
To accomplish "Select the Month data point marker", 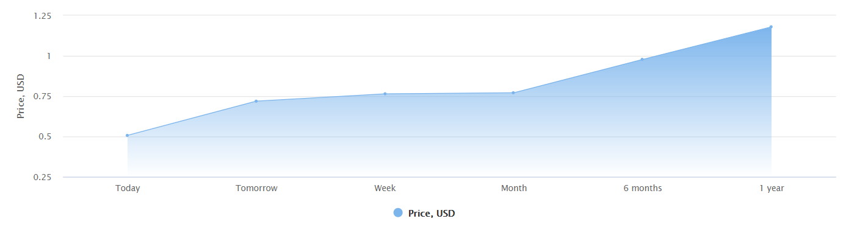I will (x=513, y=93).
